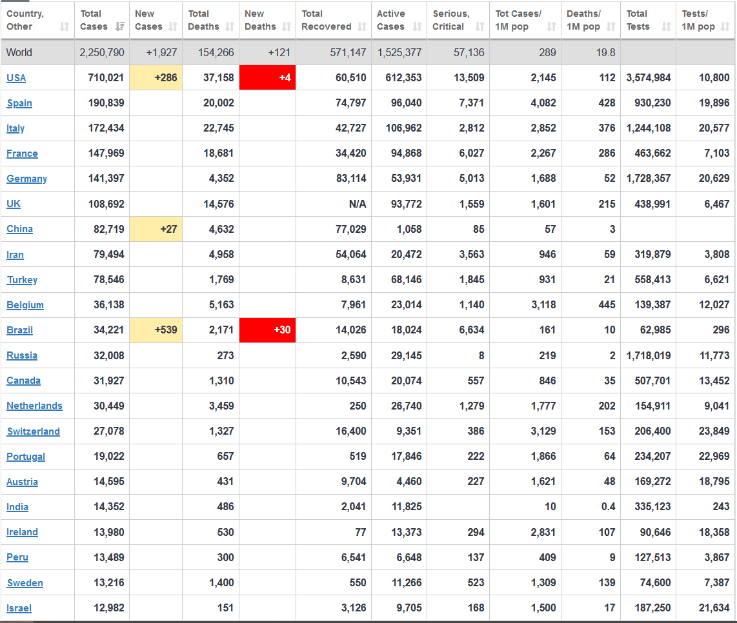The height and width of the screenshot is (623, 737).
Task: Sort by Tests/1M pop column arrows
Action: pos(725,27)
